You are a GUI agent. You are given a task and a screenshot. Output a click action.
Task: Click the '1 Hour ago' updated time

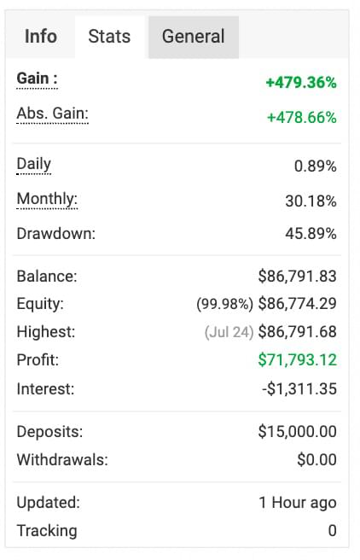(x=298, y=503)
